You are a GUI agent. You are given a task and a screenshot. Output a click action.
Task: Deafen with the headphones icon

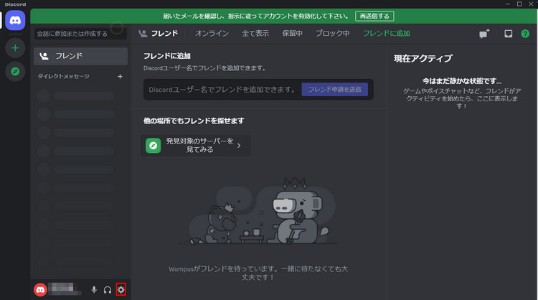(x=108, y=290)
